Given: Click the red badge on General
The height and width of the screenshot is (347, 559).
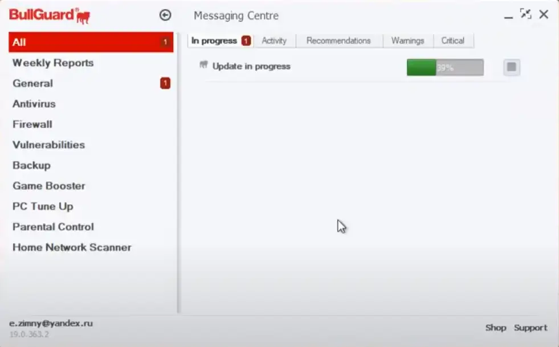Looking at the screenshot, I should point(165,84).
